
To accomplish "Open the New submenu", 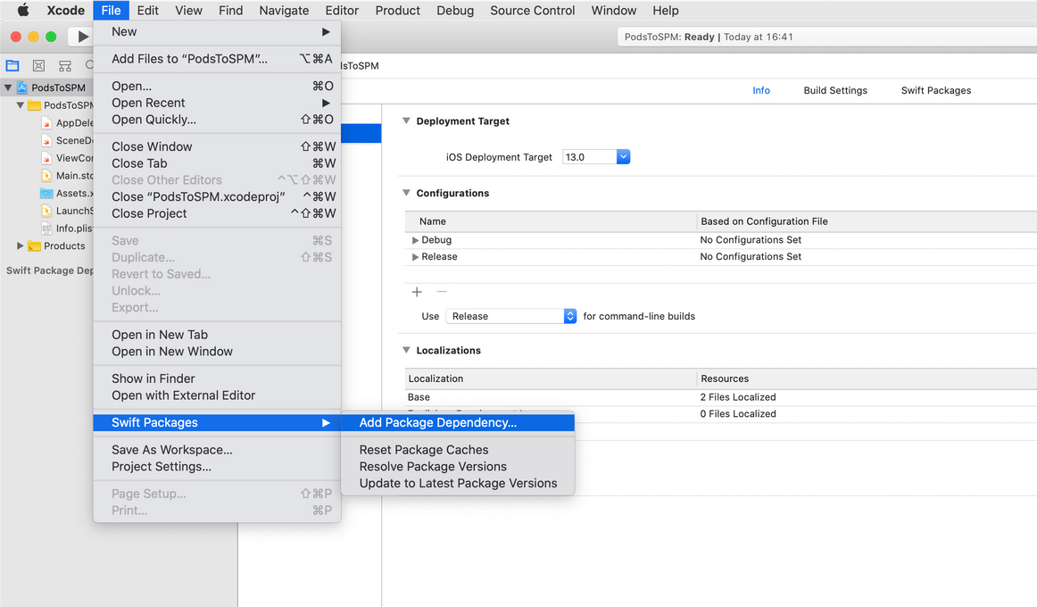I will tap(217, 32).
